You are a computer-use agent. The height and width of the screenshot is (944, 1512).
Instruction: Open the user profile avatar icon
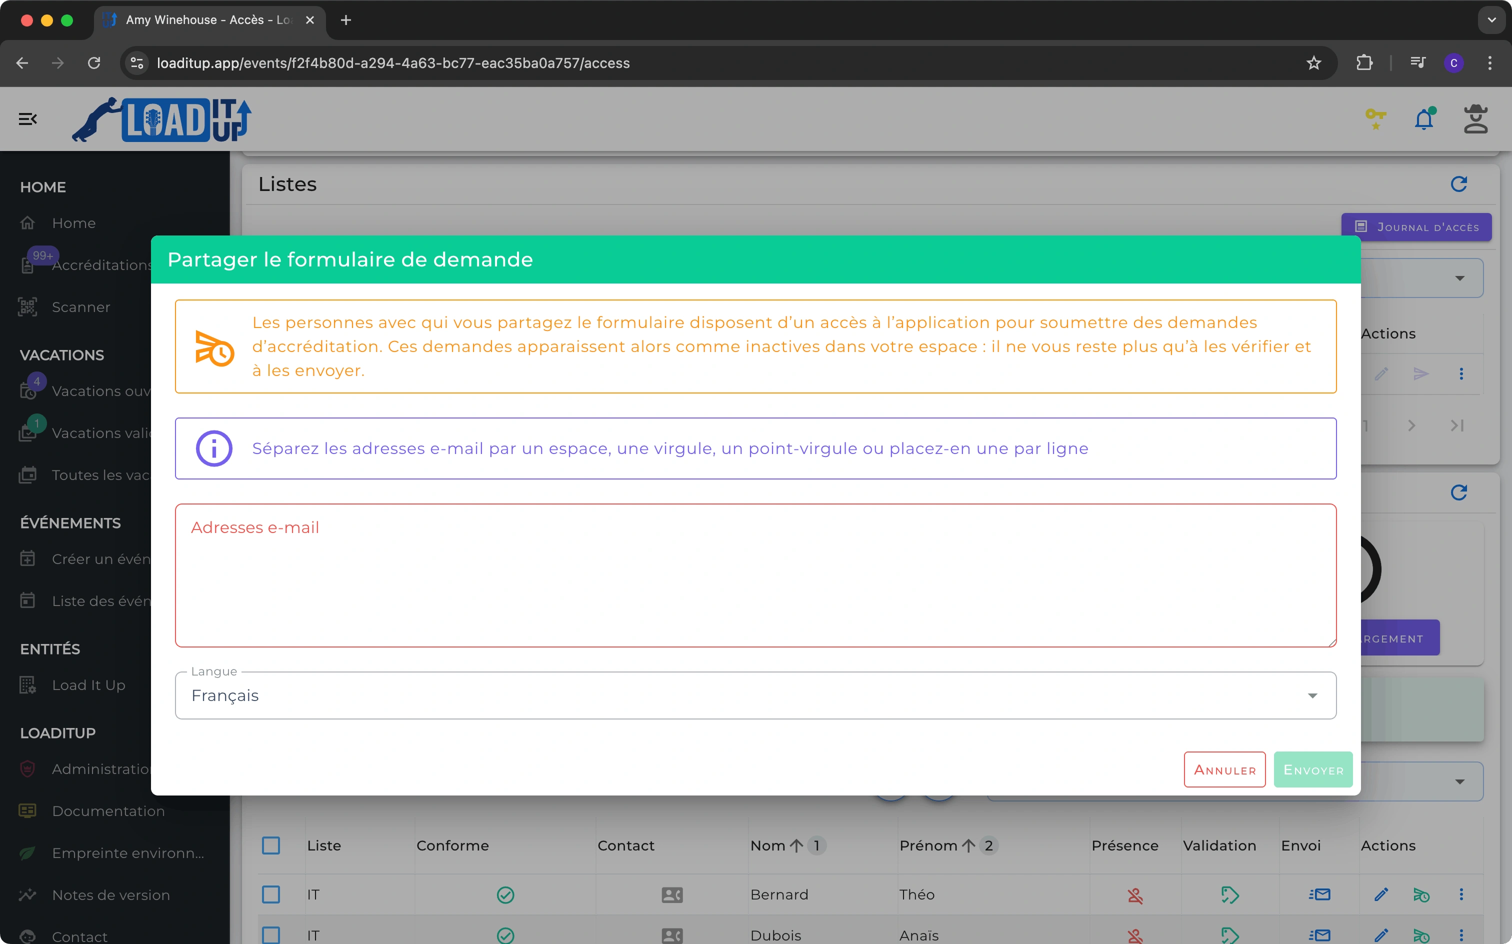[x=1475, y=118]
